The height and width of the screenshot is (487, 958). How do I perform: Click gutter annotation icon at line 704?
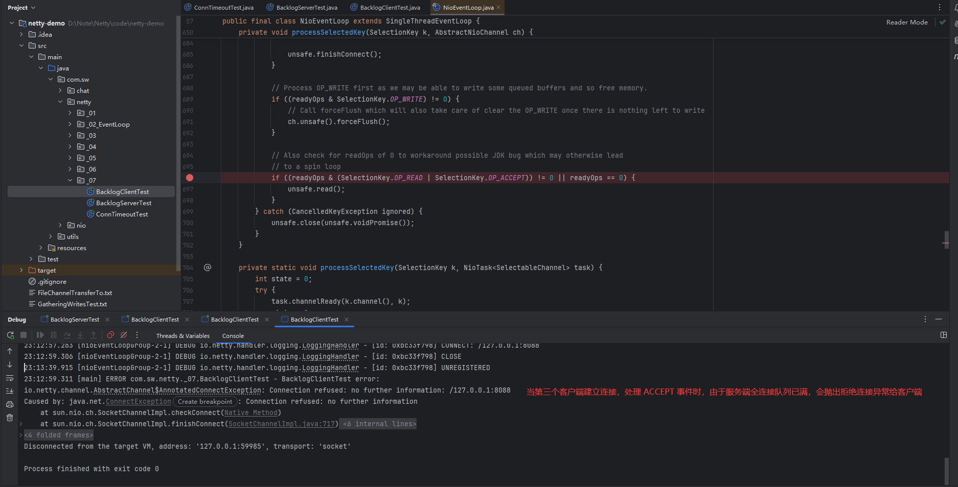208,267
